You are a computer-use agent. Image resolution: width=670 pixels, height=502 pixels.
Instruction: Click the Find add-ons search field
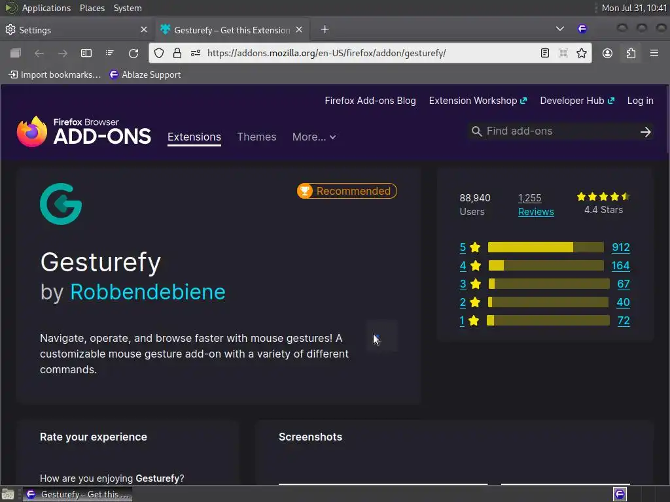(560, 131)
